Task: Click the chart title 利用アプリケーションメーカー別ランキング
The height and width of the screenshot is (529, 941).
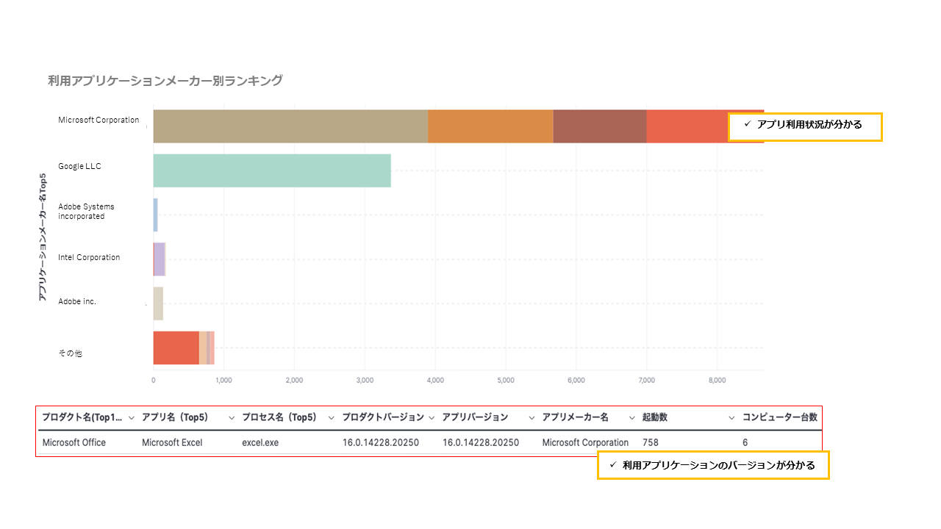Action: tap(165, 81)
